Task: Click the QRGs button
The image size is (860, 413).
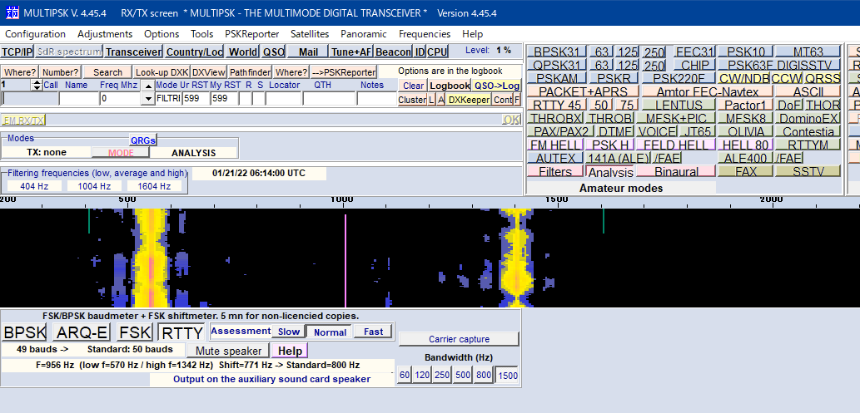Action: 143,140
